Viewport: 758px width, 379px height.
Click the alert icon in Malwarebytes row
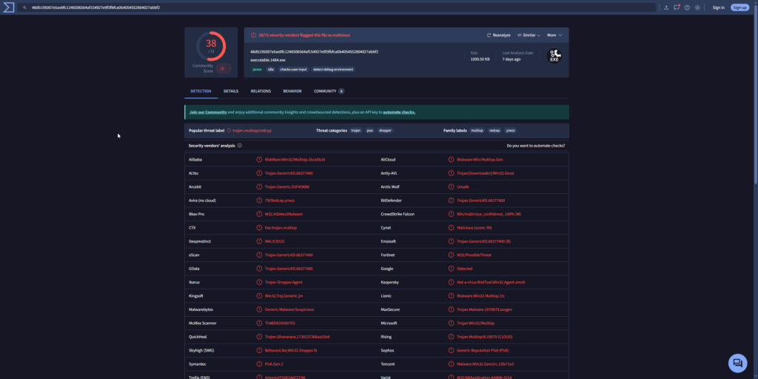259,309
